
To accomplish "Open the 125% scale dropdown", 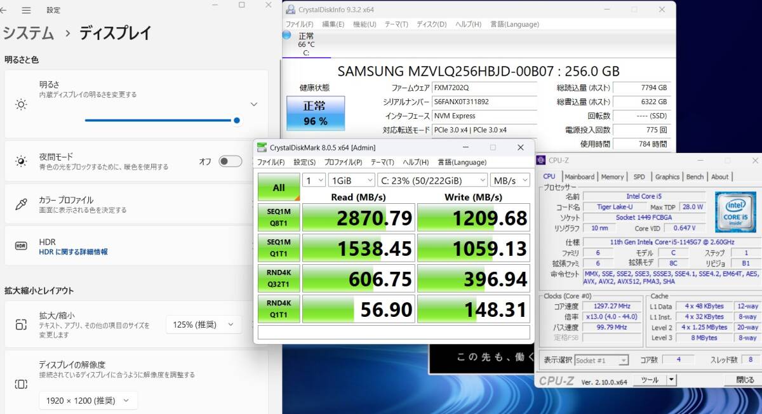I will pos(204,324).
